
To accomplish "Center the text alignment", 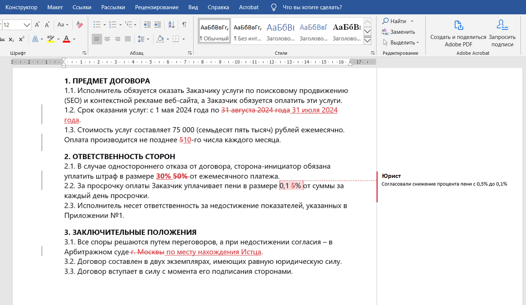I will [107, 39].
